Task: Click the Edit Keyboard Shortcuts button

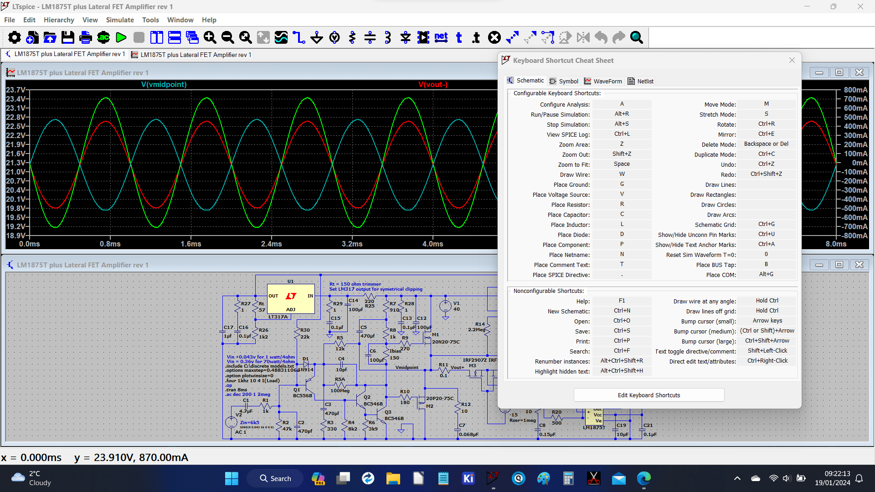Action: click(x=649, y=395)
